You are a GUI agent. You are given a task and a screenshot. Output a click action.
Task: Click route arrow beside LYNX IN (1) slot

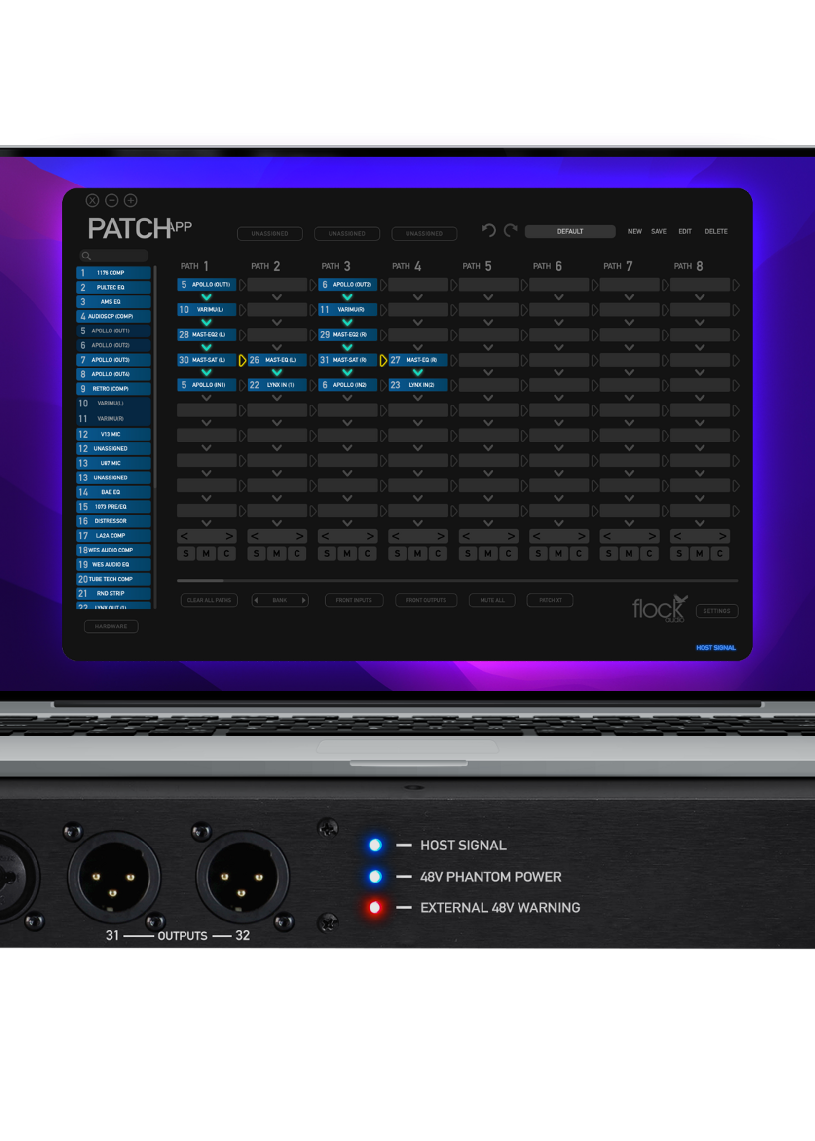[313, 385]
